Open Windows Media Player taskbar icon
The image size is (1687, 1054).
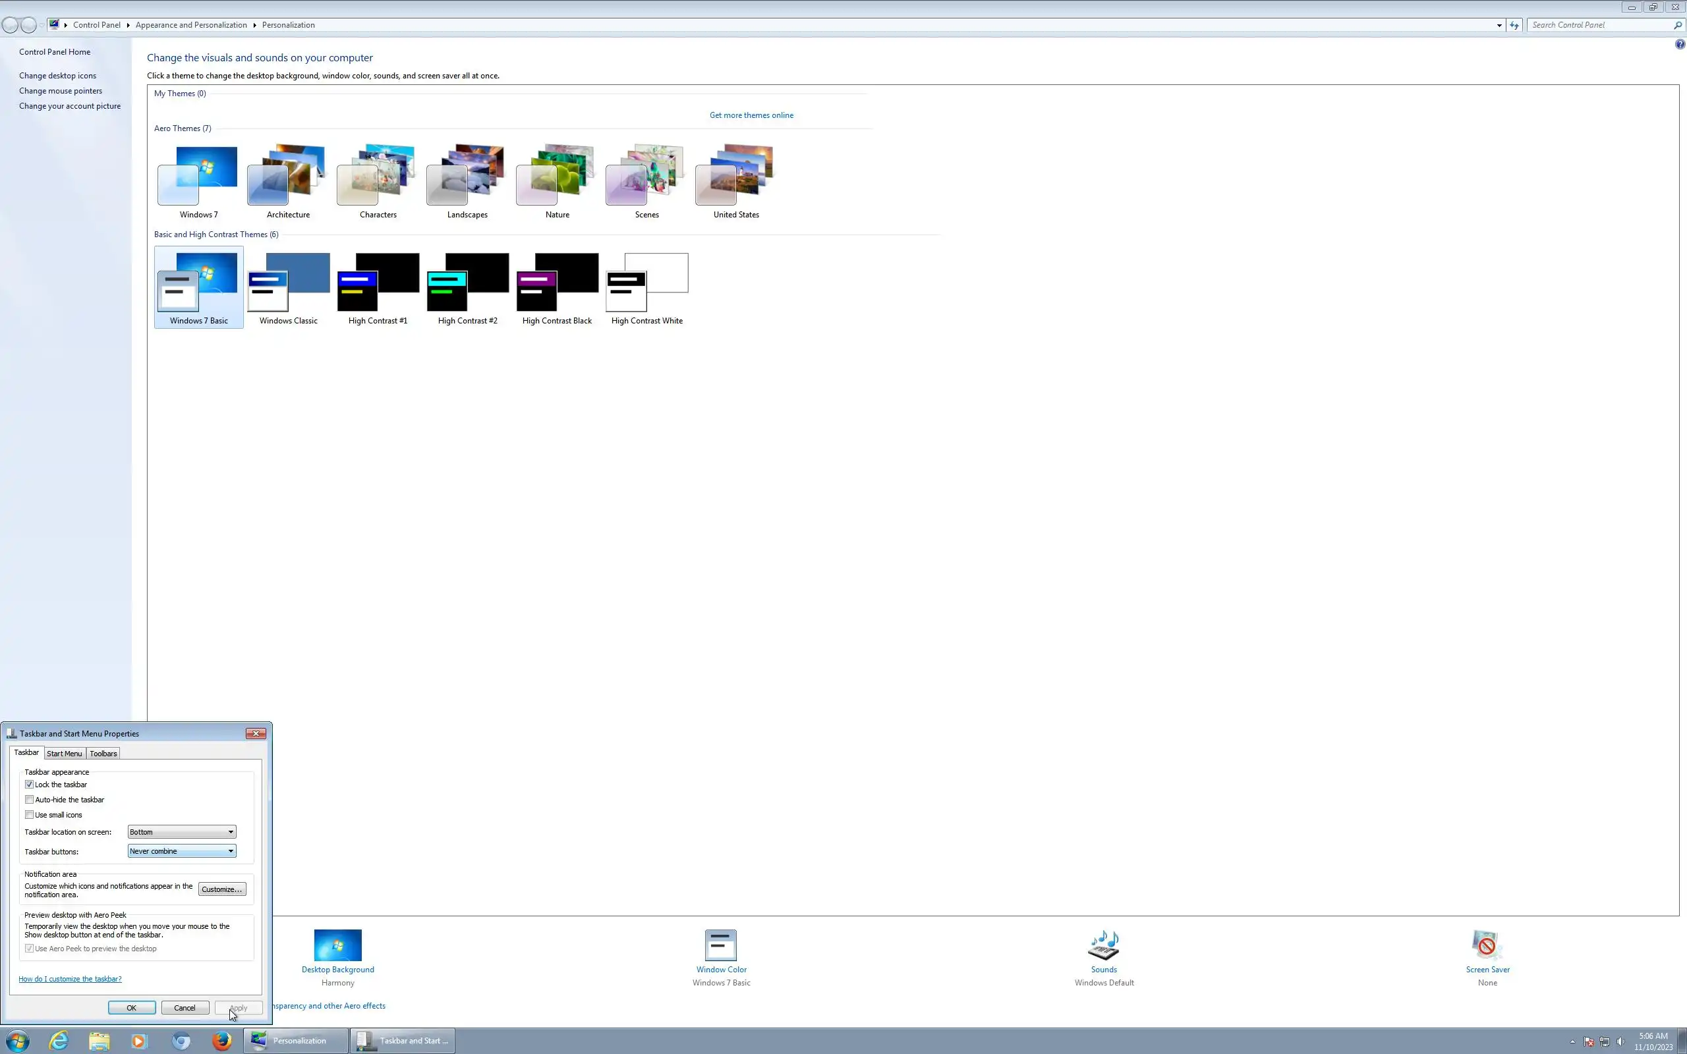click(x=139, y=1041)
